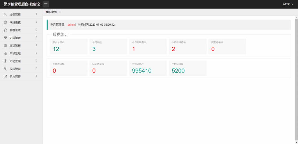Image resolution: width=298 pixels, height=144 pixels.
Task: Click the scrollbar up arrow
Action: (x=296, y=17)
